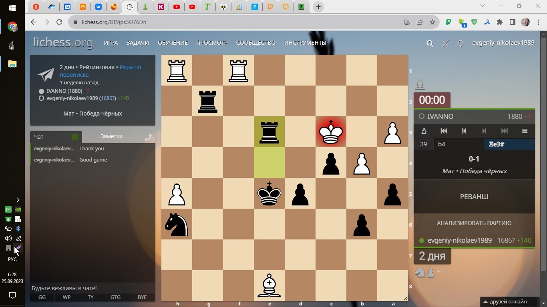This screenshot has width=547, height=307.
Task: Step back one move
Action: point(464,131)
